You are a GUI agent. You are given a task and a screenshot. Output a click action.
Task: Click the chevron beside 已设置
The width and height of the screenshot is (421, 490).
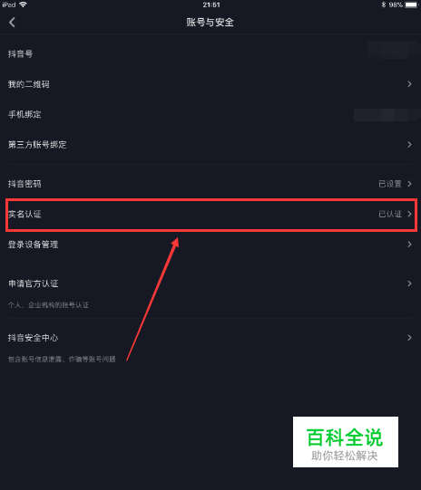(x=409, y=184)
